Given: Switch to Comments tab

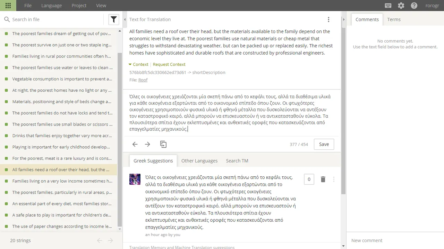Looking at the screenshot, I should (367, 19).
